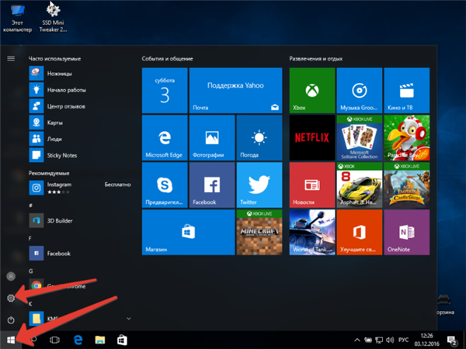Open the recommended Instagram app
The width and height of the screenshot is (466, 349).
(80, 188)
